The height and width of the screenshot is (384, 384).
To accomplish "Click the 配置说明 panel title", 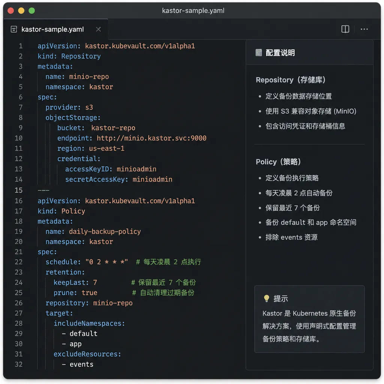I will [280, 52].
